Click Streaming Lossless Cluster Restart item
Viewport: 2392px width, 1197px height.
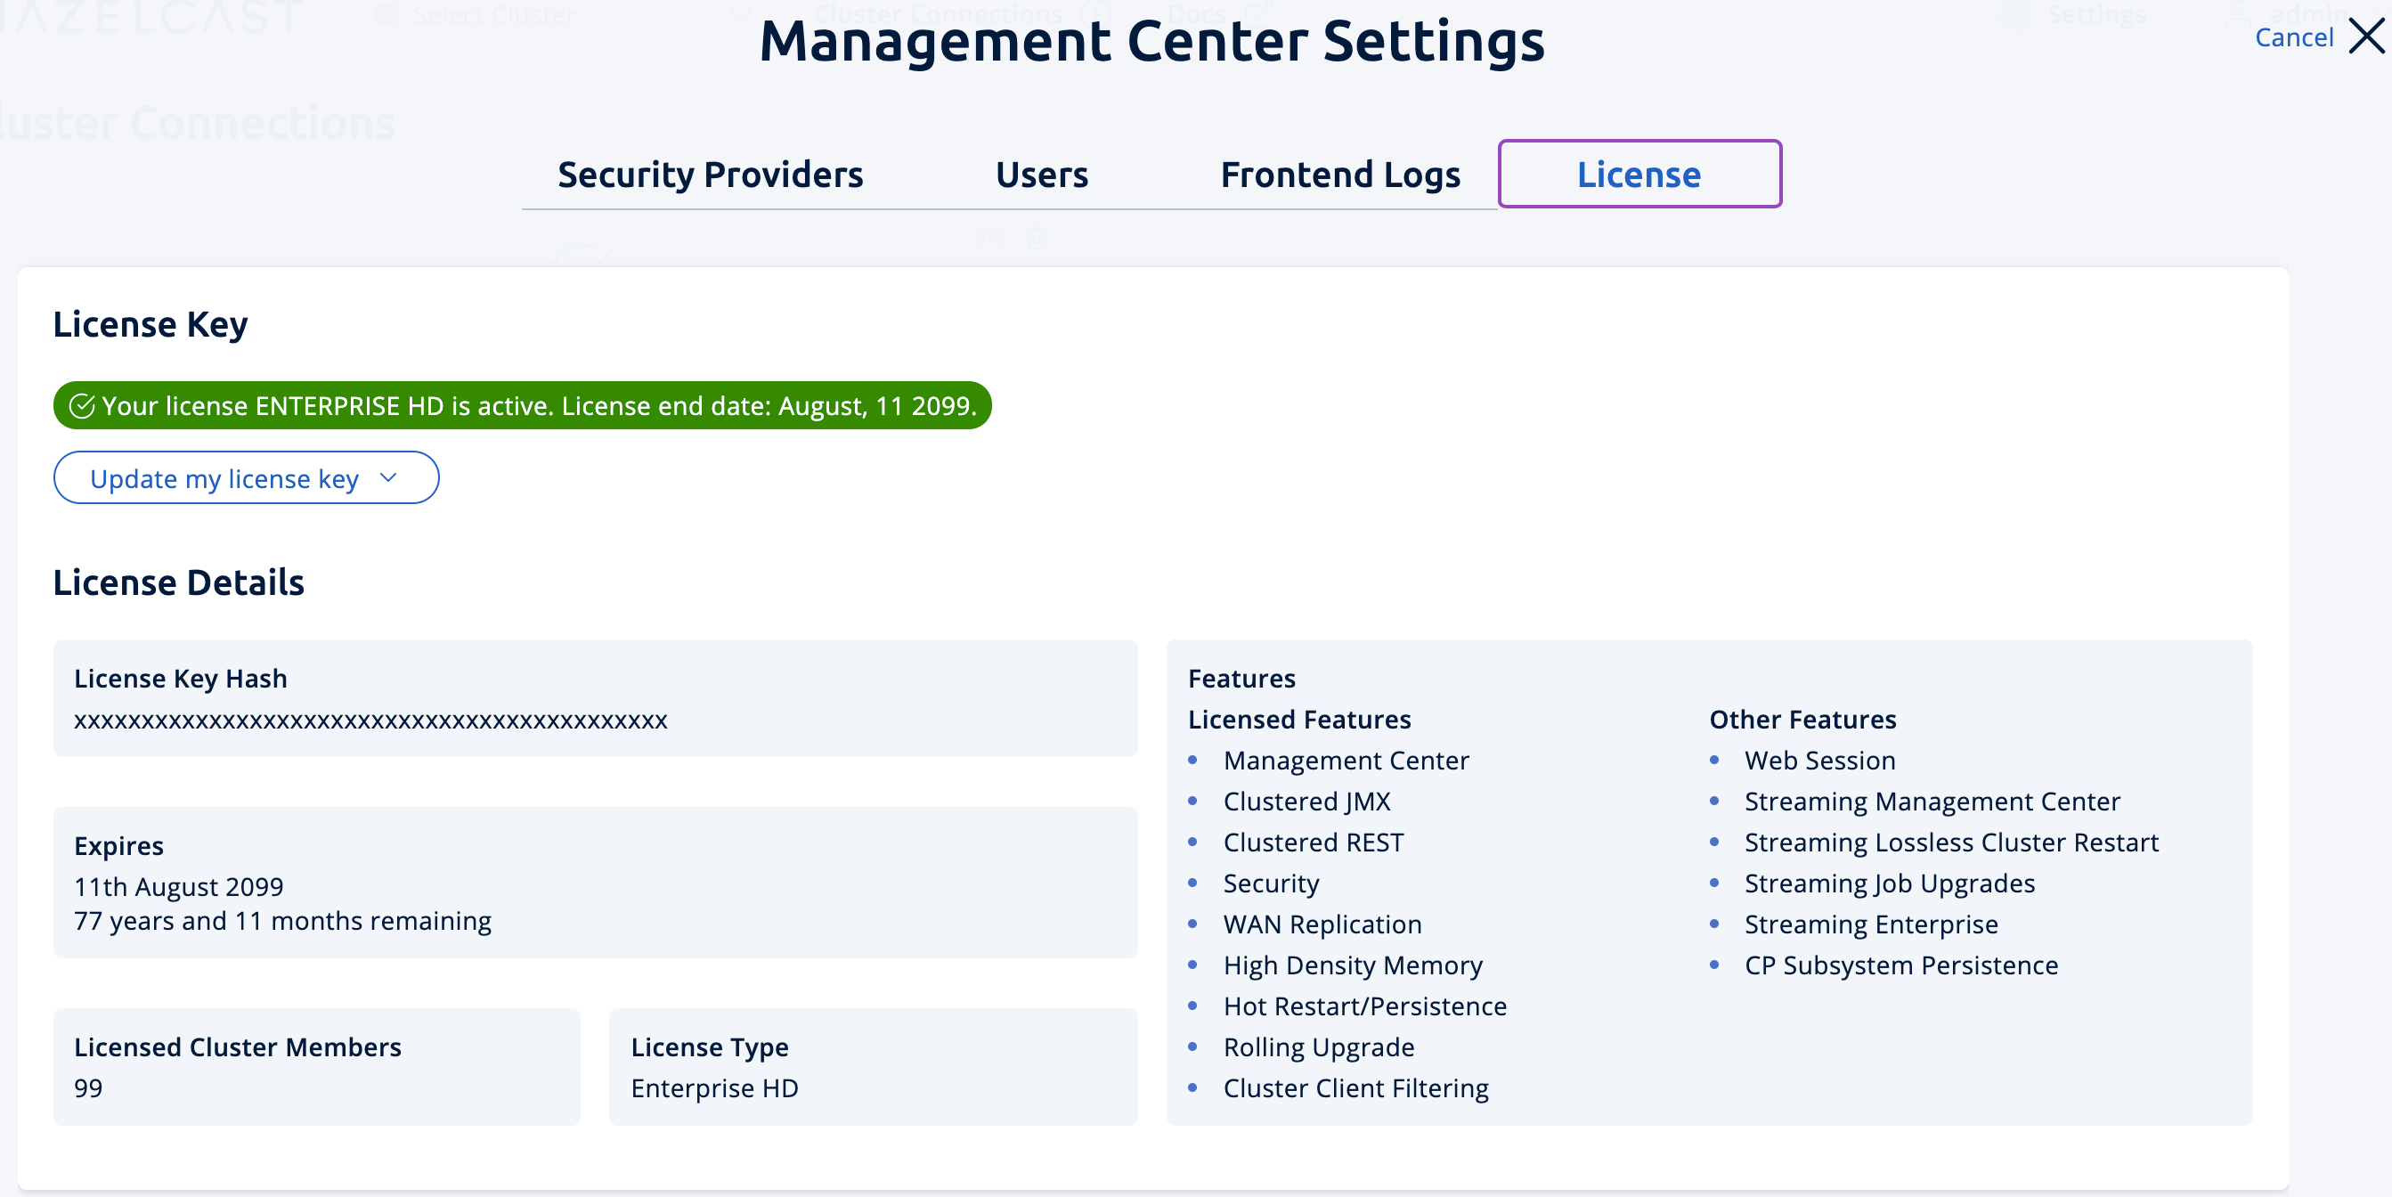pos(1951,843)
